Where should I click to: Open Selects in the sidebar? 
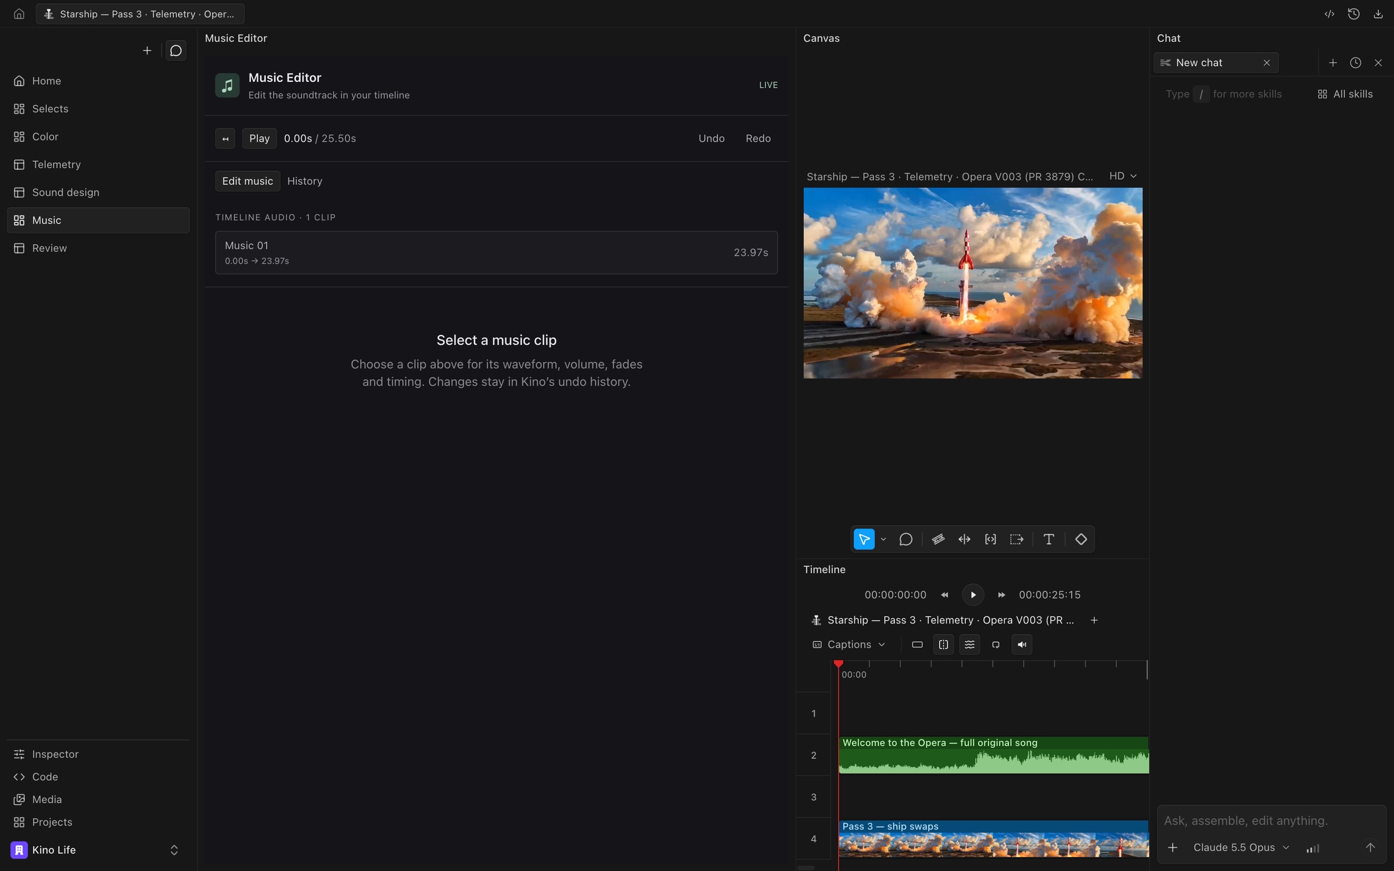pyautogui.click(x=98, y=109)
